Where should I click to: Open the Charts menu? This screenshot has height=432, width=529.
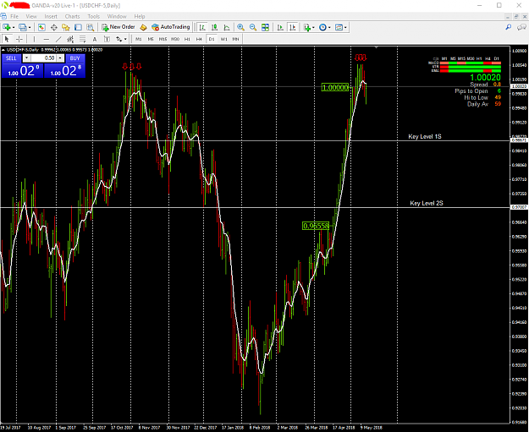click(x=72, y=16)
